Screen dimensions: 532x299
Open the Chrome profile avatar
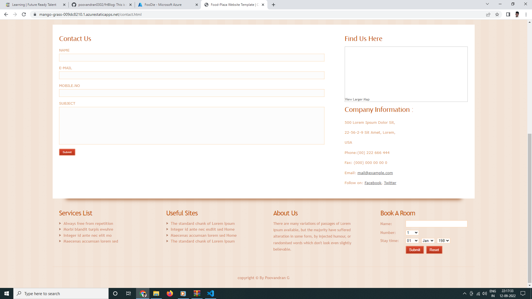pyautogui.click(x=517, y=14)
